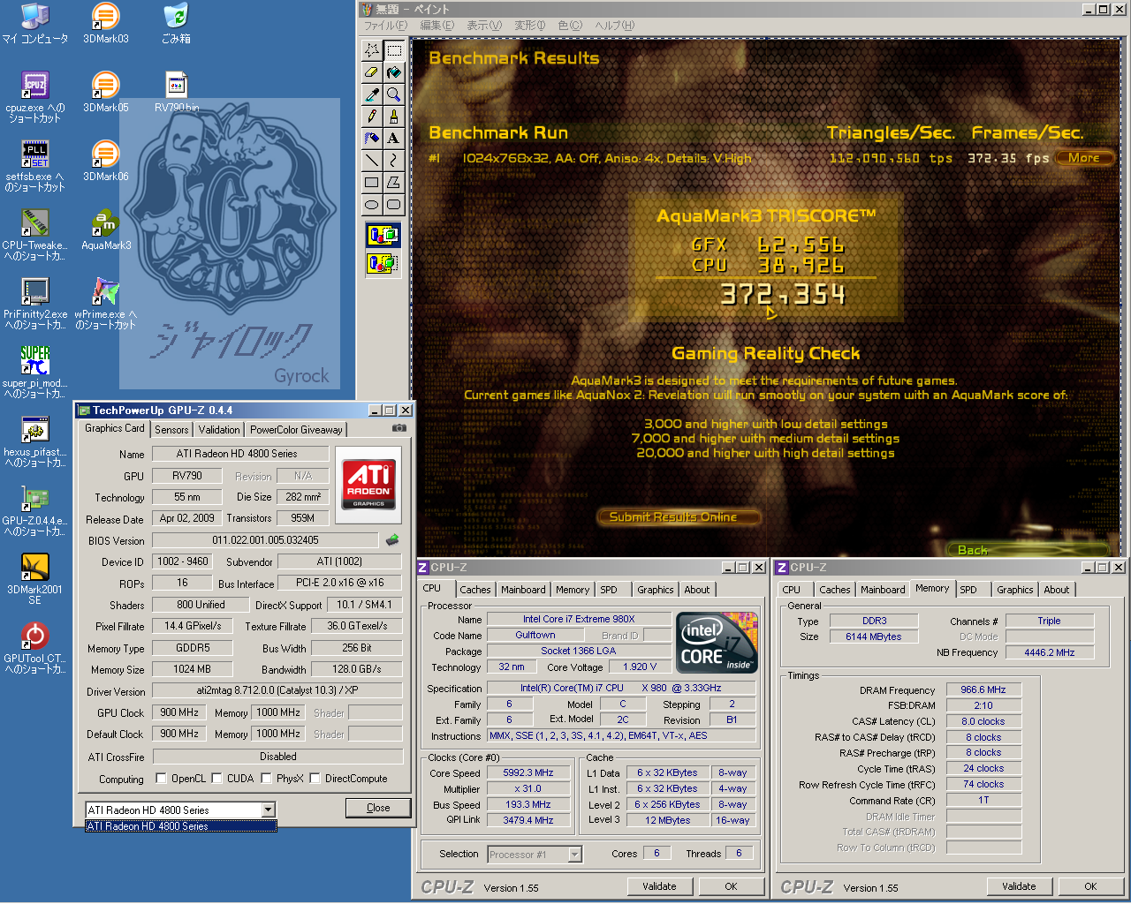Select the Polygon shape tool
Image resolution: width=1131 pixels, height=904 pixels.
[x=394, y=183]
